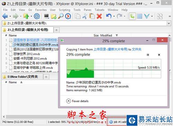The height and width of the screenshot is (126, 173).
Task: Click source link 上传目录-(最新大片专用)
Action: point(111,49)
